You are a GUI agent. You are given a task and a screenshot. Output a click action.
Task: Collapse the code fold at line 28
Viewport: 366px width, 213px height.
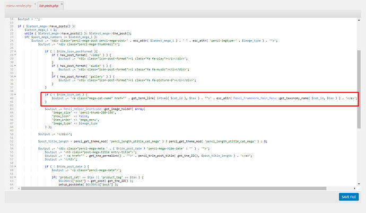(x=15, y=55)
